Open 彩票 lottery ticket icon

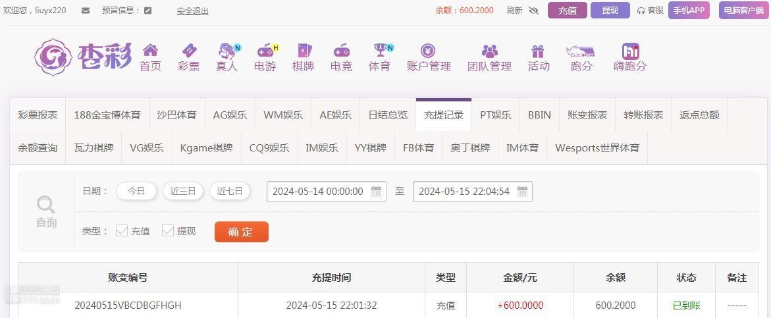pyautogui.click(x=190, y=50)
